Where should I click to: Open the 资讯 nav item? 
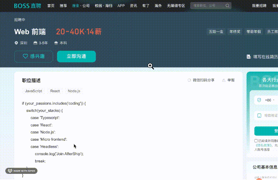(x=134, y=6)
